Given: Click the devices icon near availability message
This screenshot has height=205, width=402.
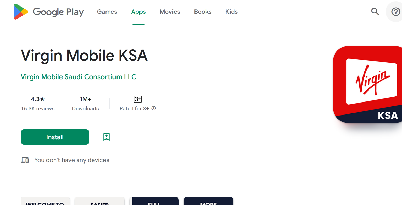Looking at the screenshot, I should 25,160.
